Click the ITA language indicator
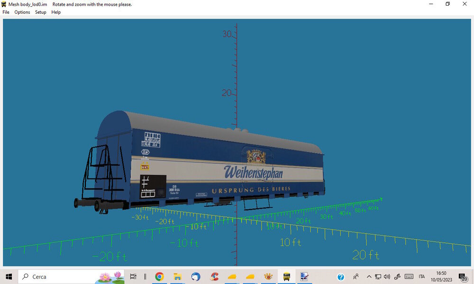The width and height of the screenshot is (474, 284). pos(422,276)
